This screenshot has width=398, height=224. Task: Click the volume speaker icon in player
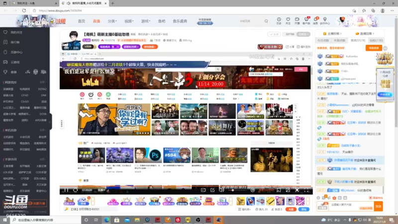[221, 190]
